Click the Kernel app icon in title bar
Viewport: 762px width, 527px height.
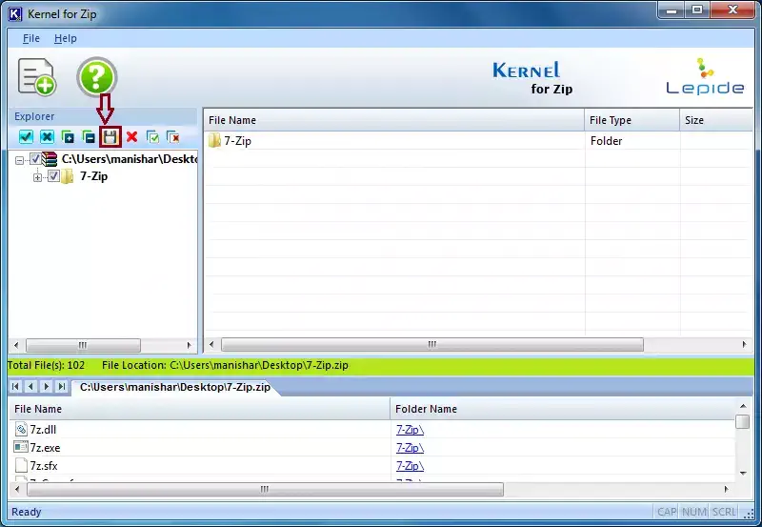[x=15, y=14]
